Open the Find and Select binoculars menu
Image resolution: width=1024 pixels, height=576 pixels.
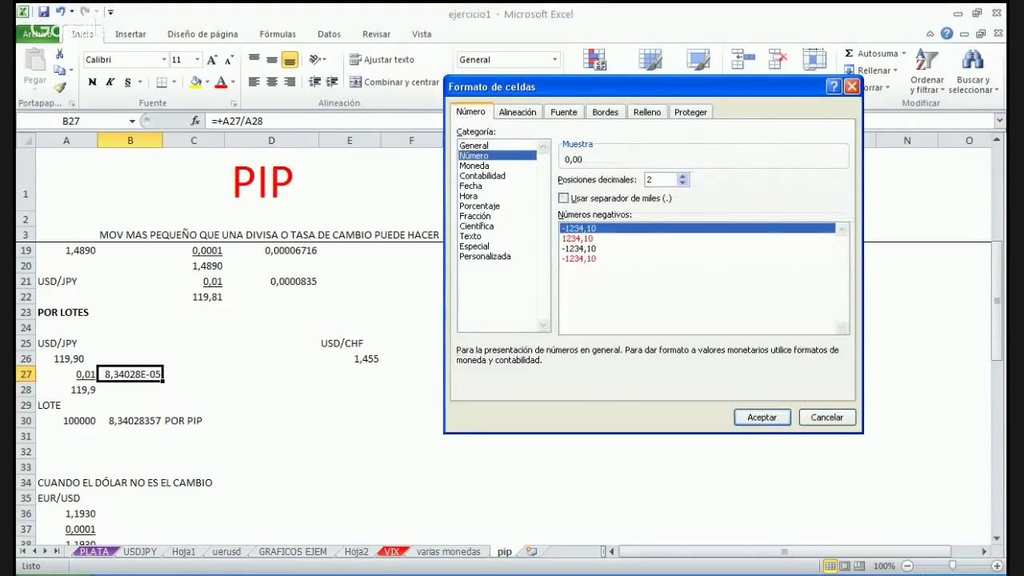click(x=972, y=72)
